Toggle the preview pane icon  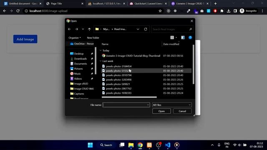(x=183, y=37)
